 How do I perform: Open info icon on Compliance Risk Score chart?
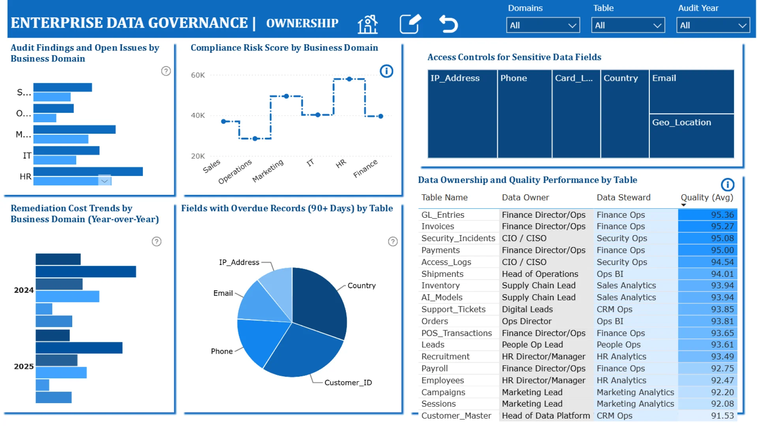(x=386, y=71)
